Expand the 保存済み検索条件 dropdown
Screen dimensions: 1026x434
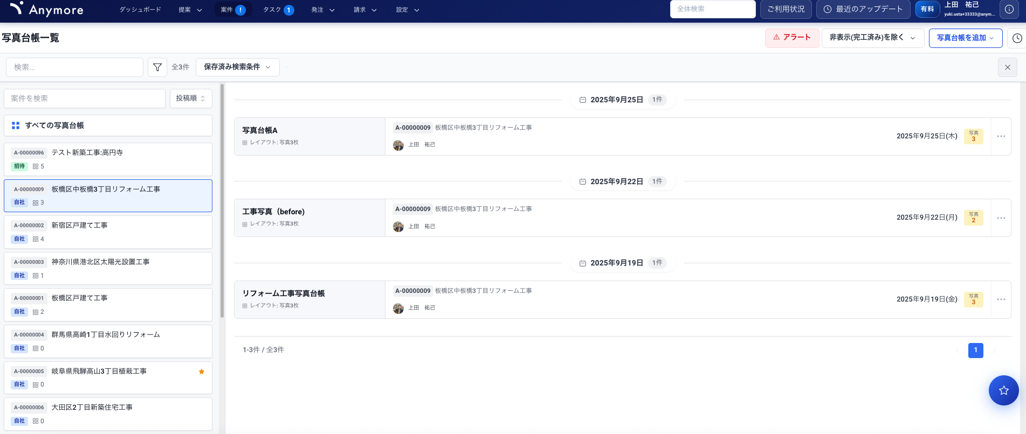(237, 67)
